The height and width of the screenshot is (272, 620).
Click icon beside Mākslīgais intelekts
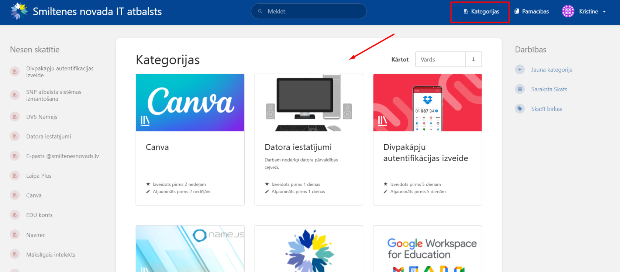(15, 254)
